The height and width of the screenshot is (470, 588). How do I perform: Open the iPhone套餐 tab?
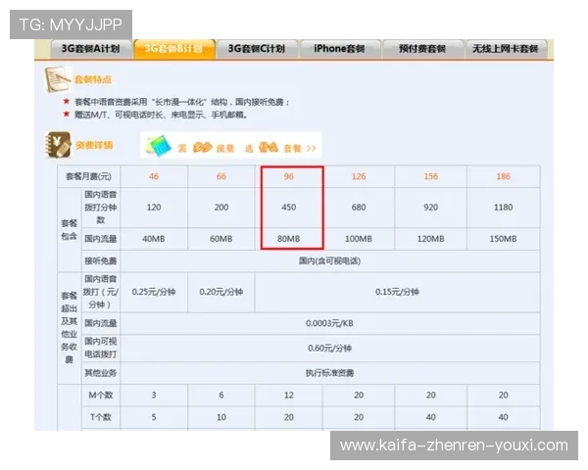[339, 49]
